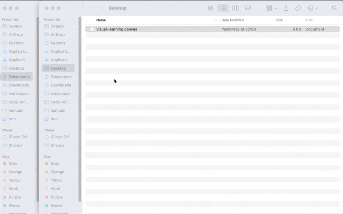The image size is (343, 214).
Task: Open AirDrop in the front window sidebar
Action: (x=58, y=35)
